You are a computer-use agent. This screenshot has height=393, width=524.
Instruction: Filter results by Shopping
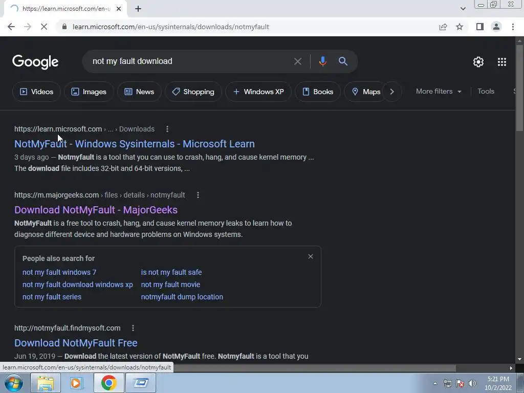[193, 92]
